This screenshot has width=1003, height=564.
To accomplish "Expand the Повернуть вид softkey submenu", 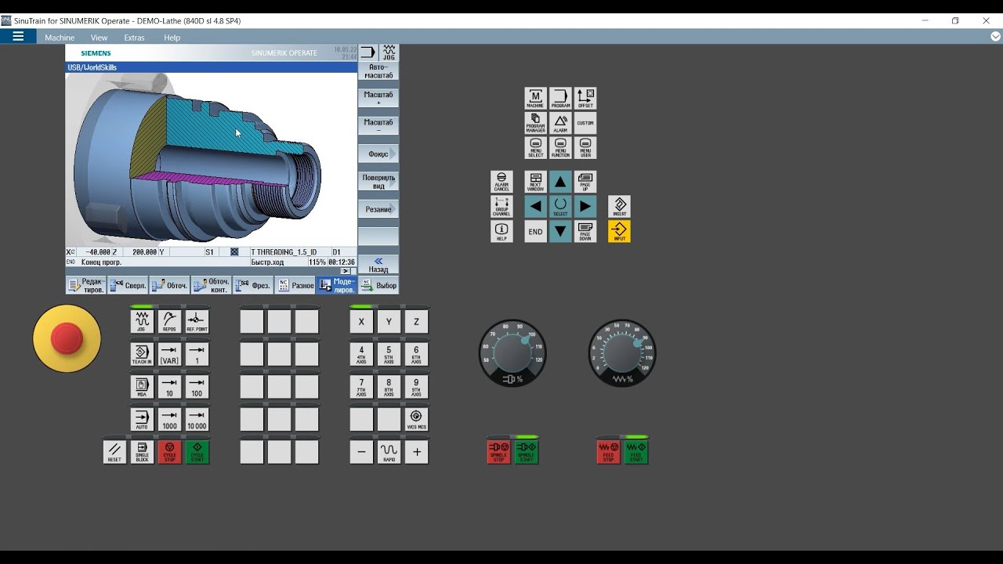I will 378,182.
